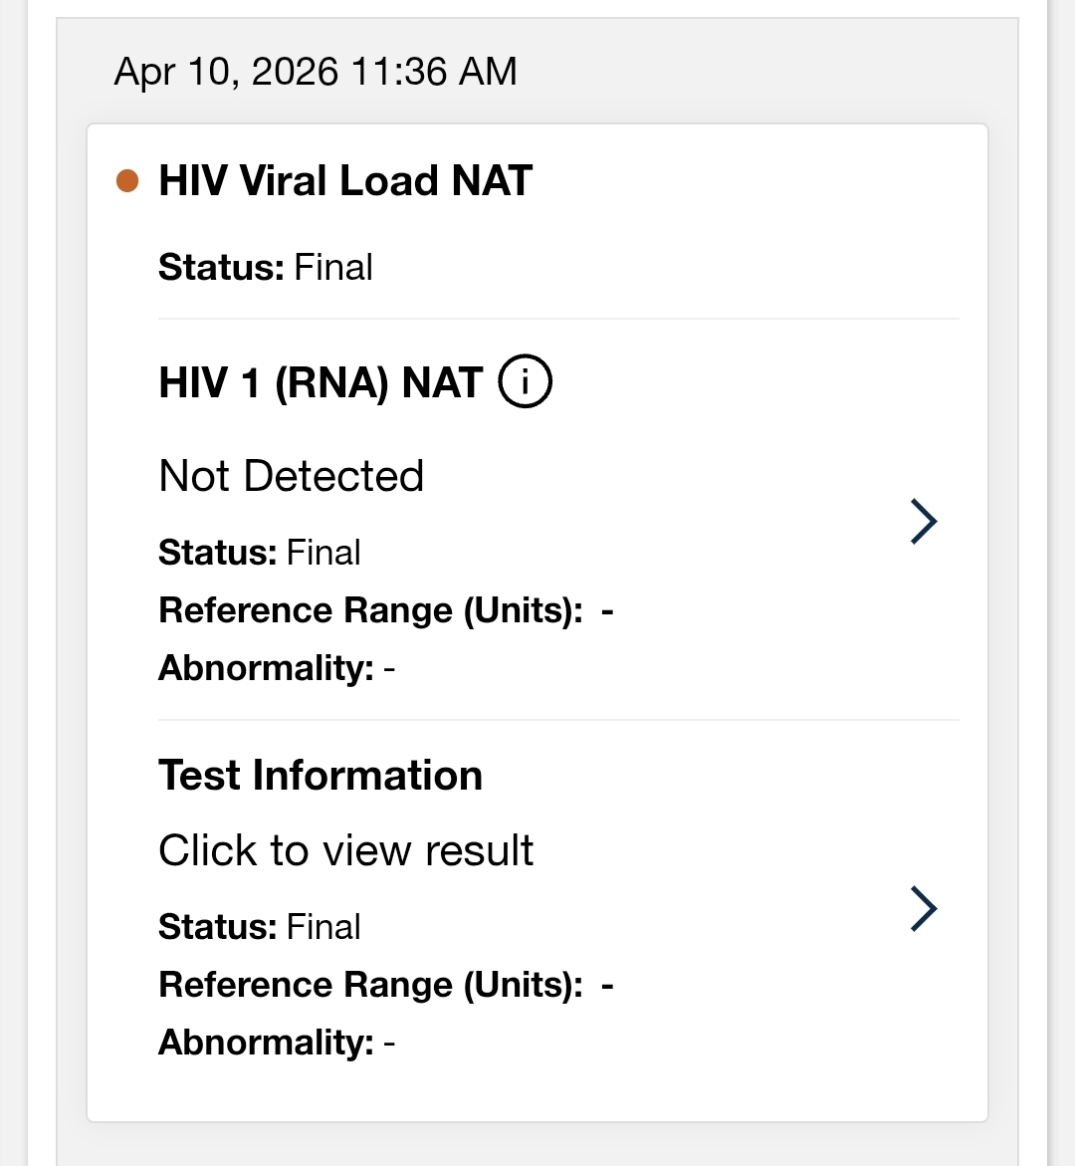Screen dimensions: 1075x1166
Task: Click the orange status dot next to HIV Viral Load NAT
Action: [x=127, y=181]
